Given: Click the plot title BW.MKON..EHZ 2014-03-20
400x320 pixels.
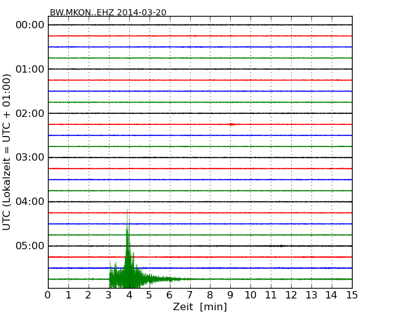Looking at the screenshot, I should coord(108,12).
